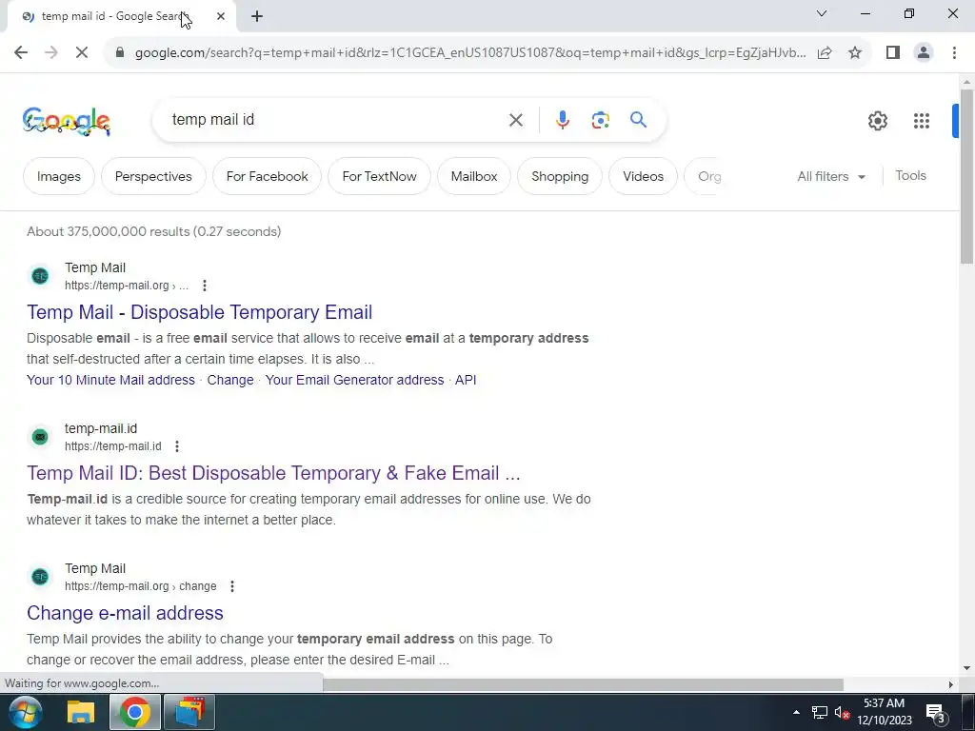Clear the search box text
Viewport: 975px width, 731px height.
point(515,120)
